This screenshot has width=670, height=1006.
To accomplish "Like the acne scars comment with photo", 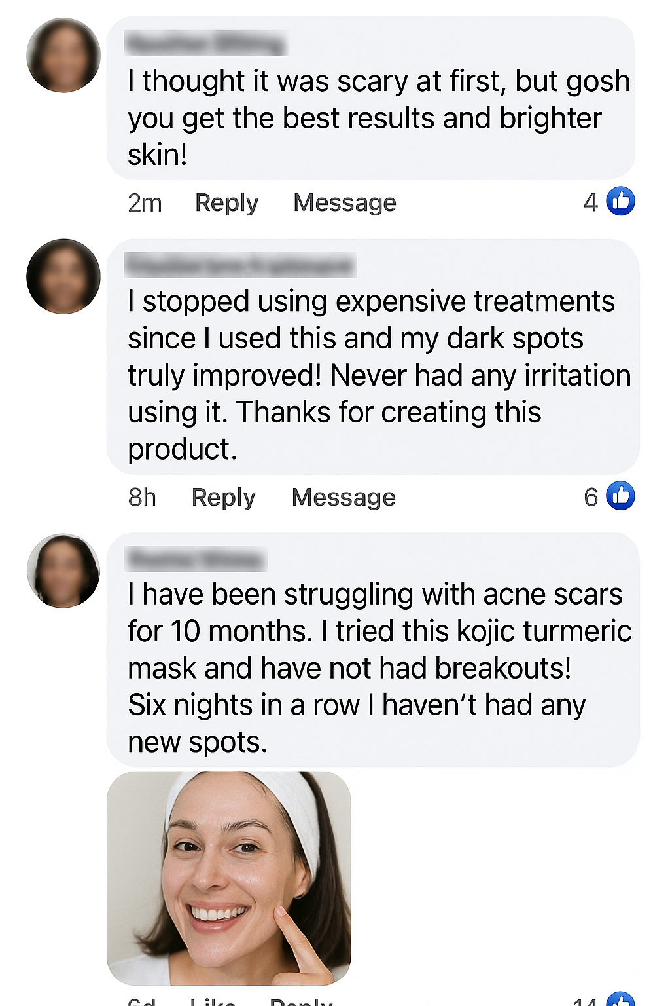I will (x=213, y=1001).
